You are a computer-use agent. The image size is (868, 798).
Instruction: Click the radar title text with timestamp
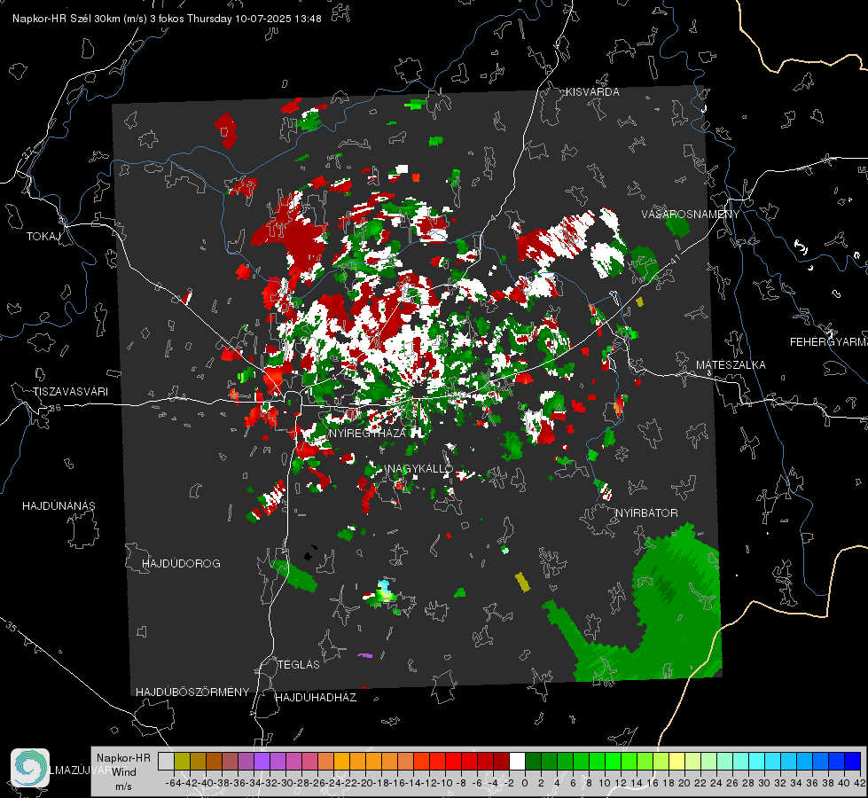(167, 19)
